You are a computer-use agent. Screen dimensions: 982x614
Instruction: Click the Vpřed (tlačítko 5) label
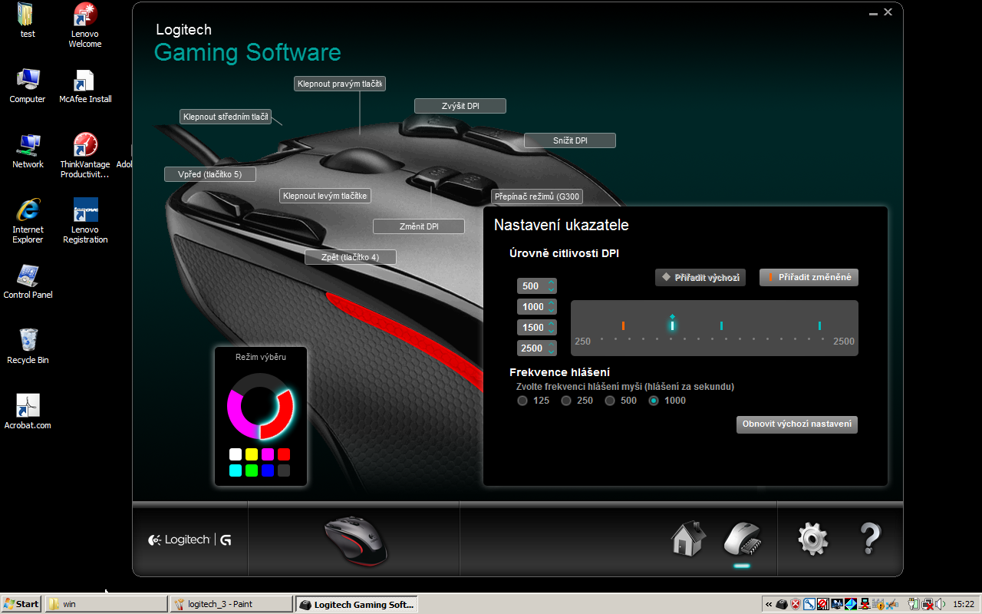tap(210, 174)
